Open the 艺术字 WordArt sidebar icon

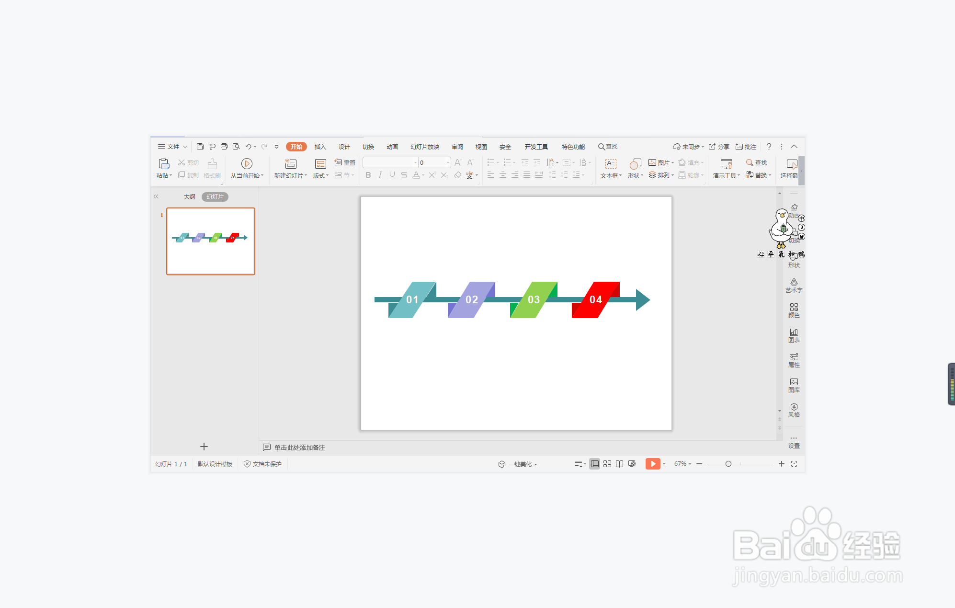[794, 285]
